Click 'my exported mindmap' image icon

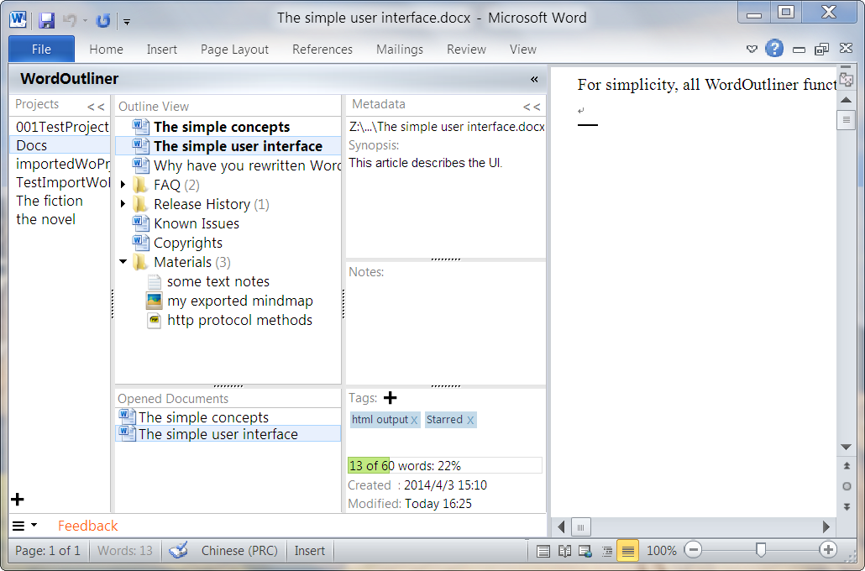pyautogui.click(x=155, y=301)
